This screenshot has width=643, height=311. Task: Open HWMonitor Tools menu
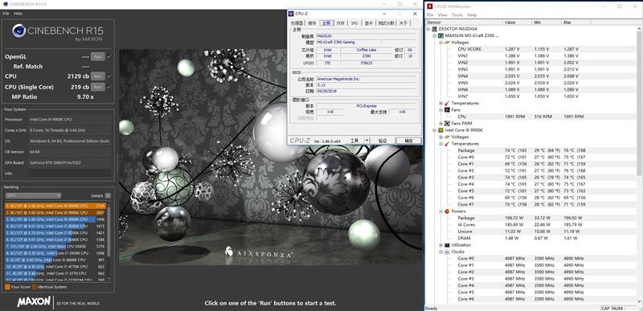coord(457,14)
